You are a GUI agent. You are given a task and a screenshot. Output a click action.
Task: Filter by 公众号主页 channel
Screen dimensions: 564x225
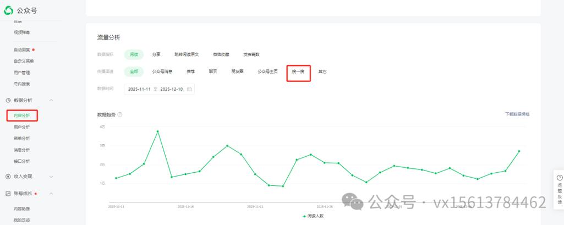pos(267,72)
